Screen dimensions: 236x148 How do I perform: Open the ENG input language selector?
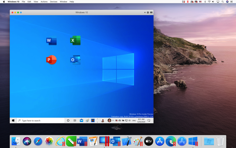pos(134,121)
